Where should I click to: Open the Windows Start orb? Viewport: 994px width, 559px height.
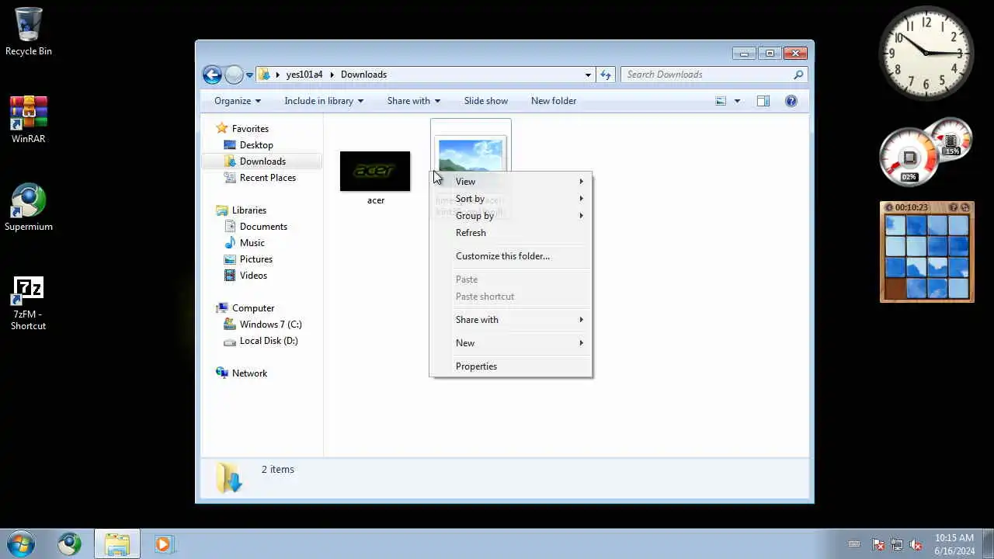tap(21, 543)
